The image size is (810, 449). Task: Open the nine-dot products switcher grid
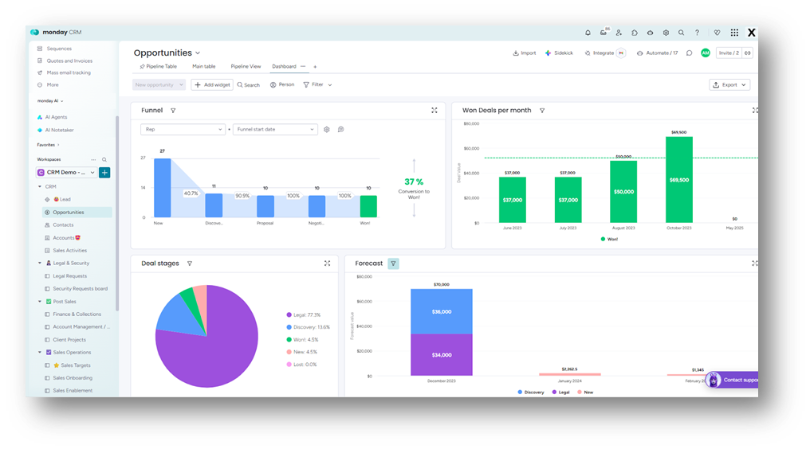[x=734, y=33]
